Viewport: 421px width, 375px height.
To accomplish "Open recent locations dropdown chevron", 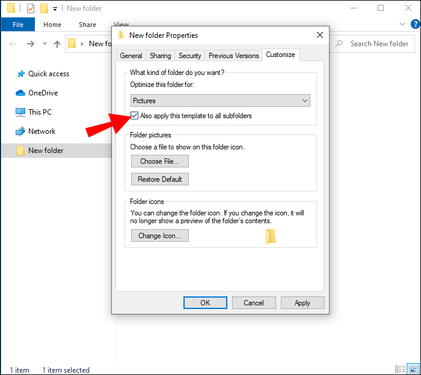I will 45,43.
